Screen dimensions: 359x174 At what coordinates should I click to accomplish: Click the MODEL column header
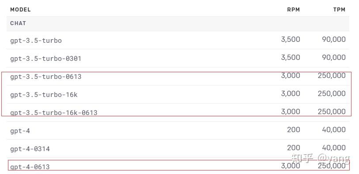pyautogui.click(x=20, y=10)
